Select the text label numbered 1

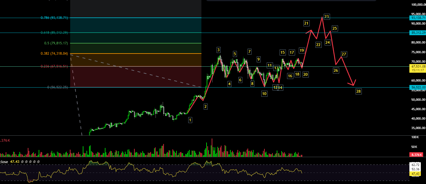(x=190, y=120)
